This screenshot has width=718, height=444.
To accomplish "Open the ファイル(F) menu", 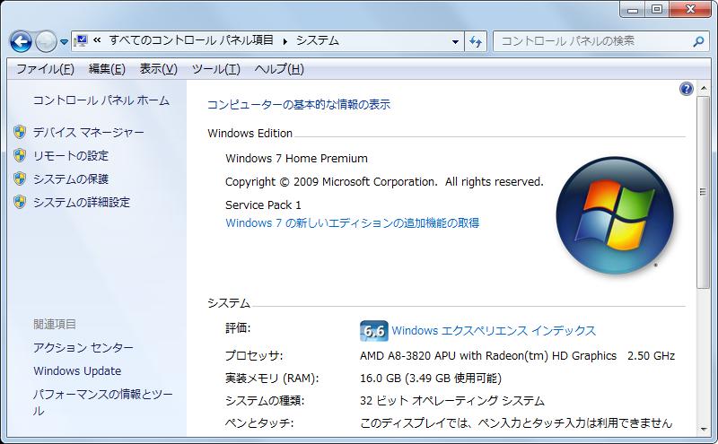I will point(45,69).
